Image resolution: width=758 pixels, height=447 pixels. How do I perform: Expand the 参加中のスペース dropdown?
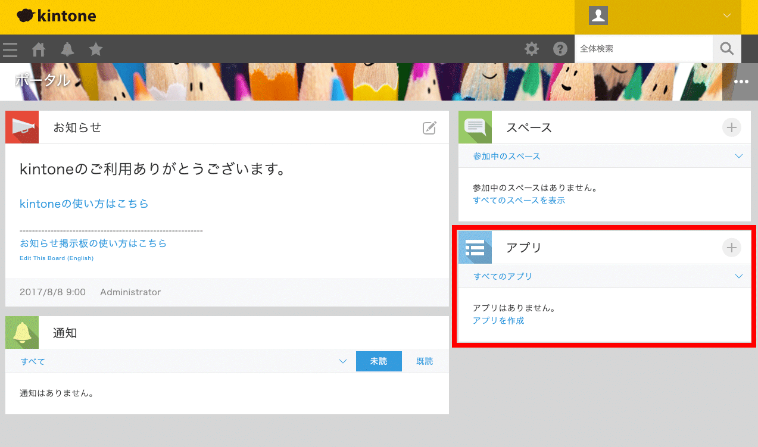click(x=604, y=156)
